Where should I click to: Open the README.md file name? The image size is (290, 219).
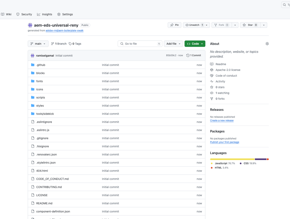pos(44,203)
